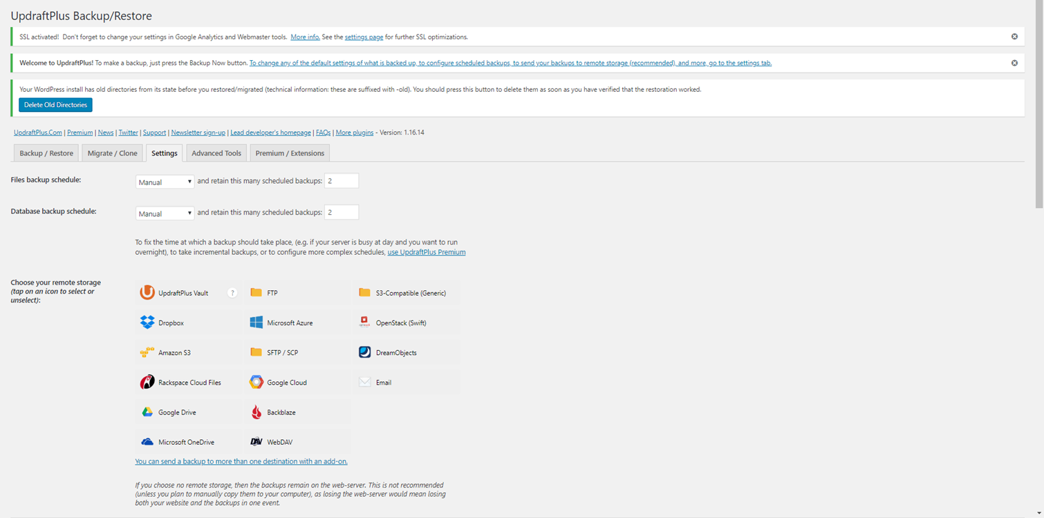Click the Email label text
This screenshot has width=1044, height=518.
(384, 383)
